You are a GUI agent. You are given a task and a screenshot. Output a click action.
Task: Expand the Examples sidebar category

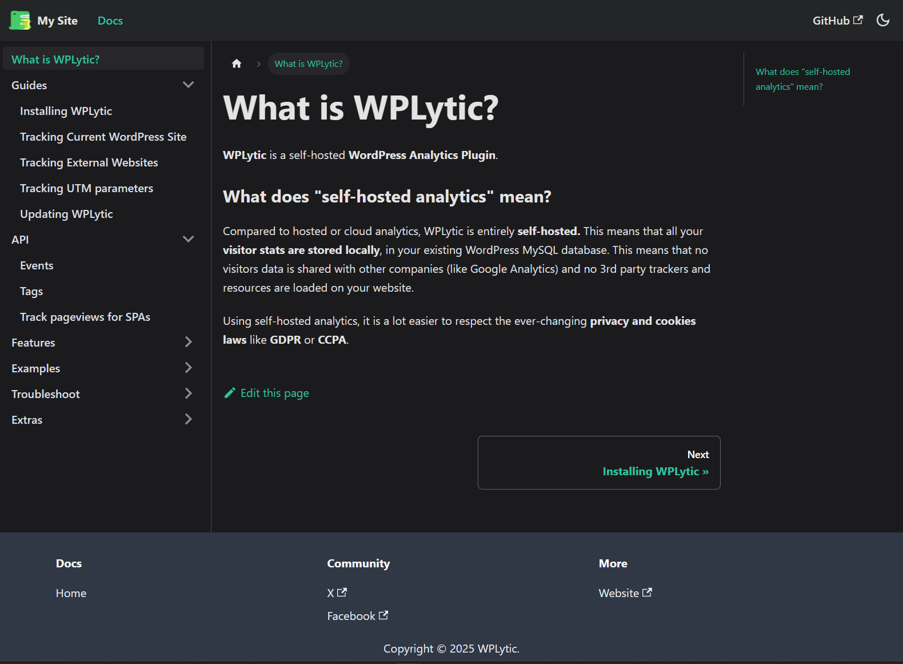tap(188, 368)
